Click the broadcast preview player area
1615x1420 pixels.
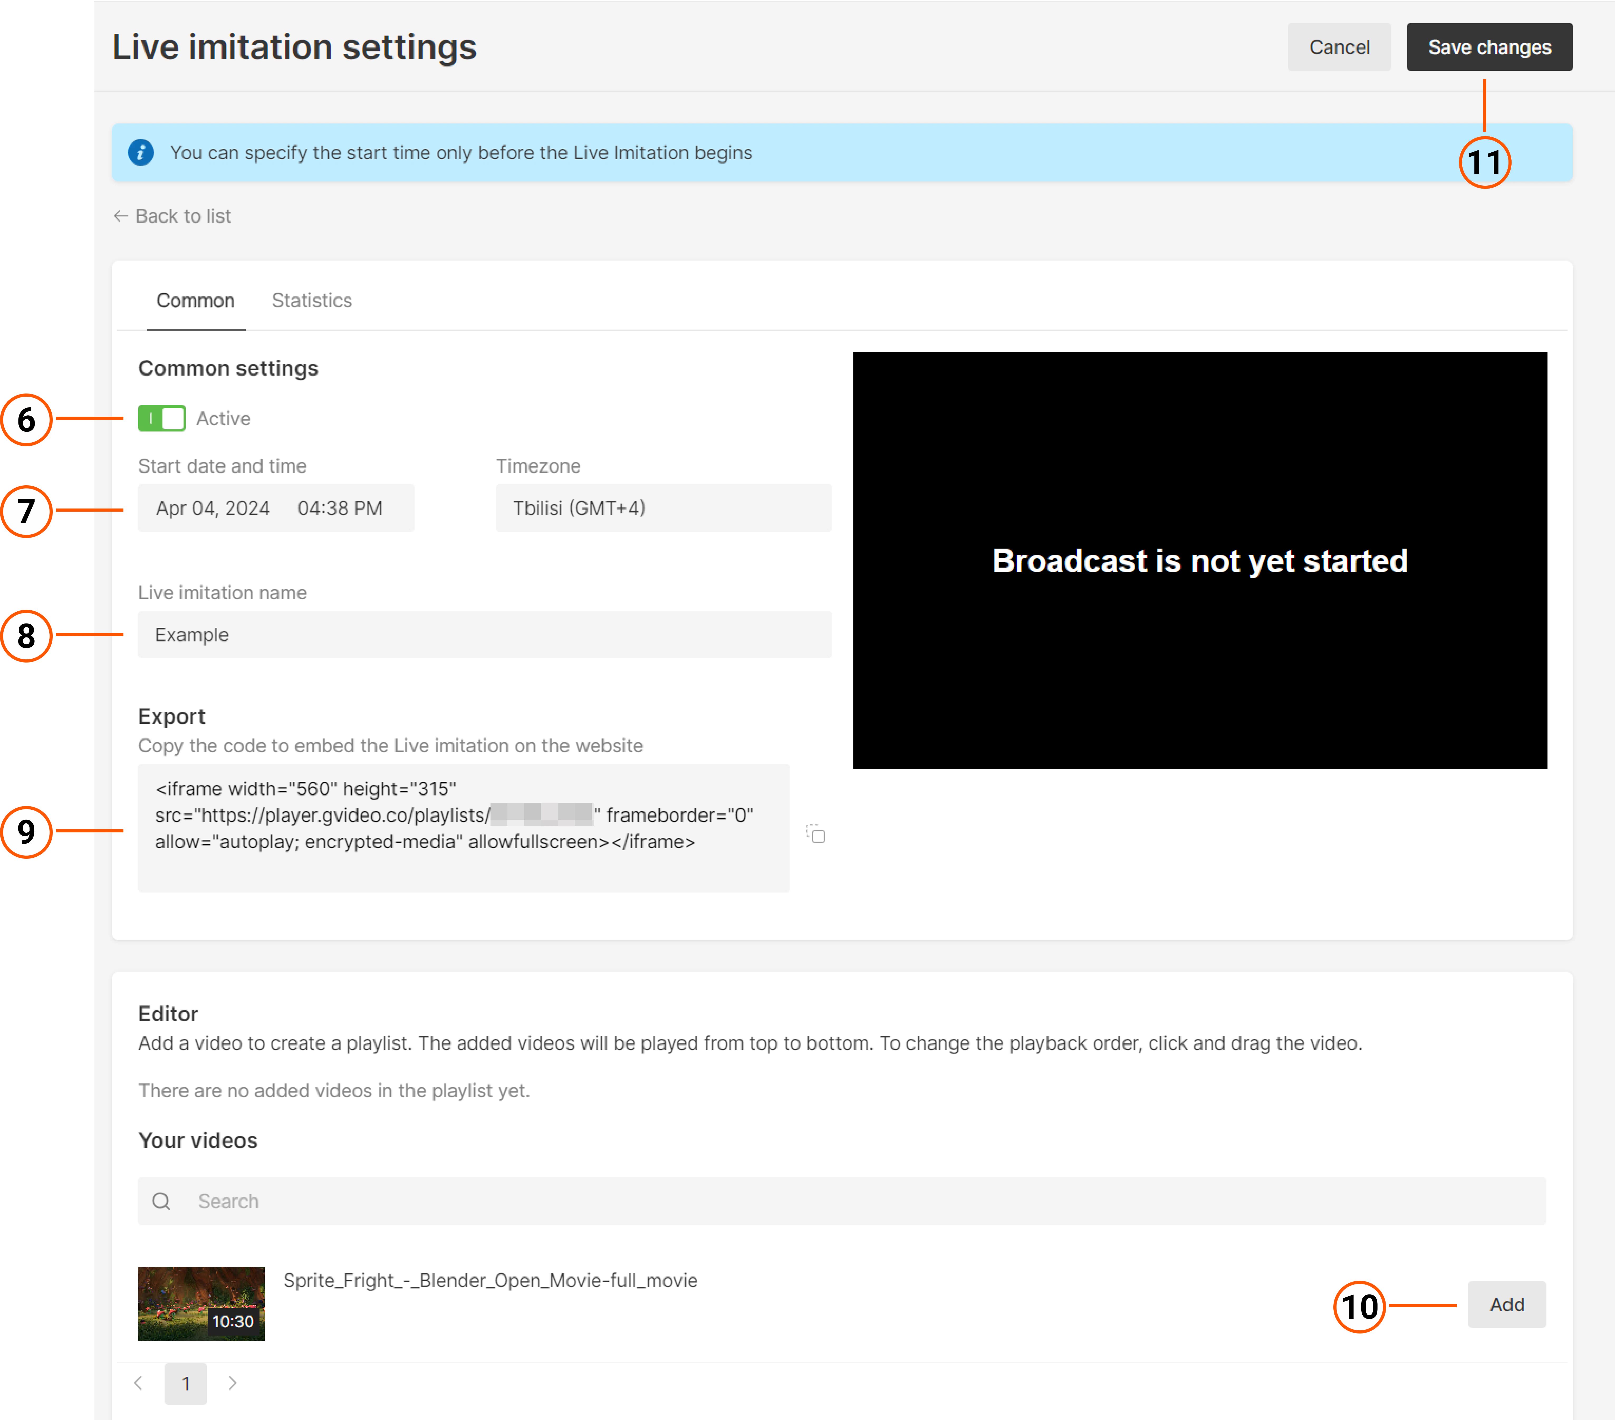[1199, 560]
